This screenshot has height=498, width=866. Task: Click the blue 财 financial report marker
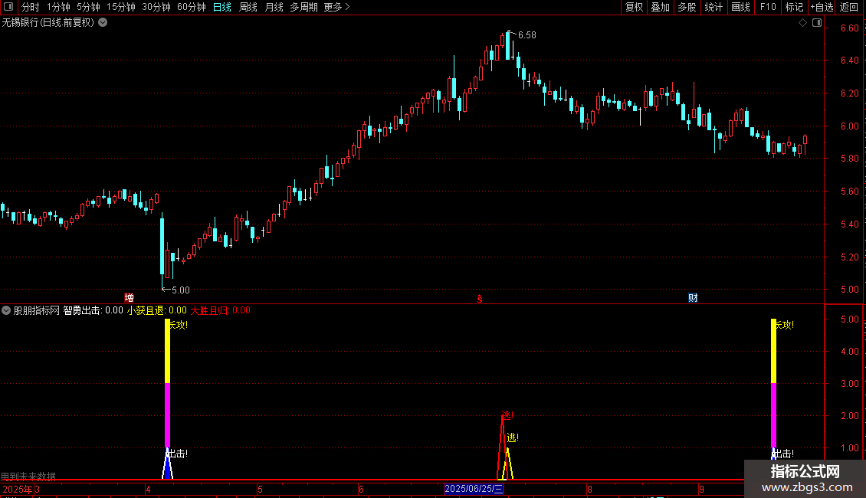click(x=693, y=297)
